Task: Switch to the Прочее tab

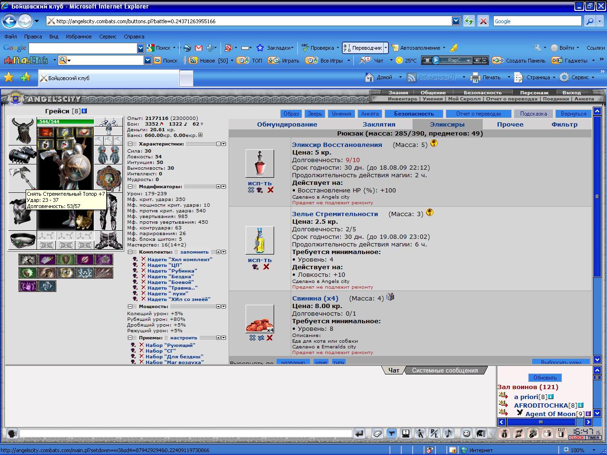Action: point(510,124)
